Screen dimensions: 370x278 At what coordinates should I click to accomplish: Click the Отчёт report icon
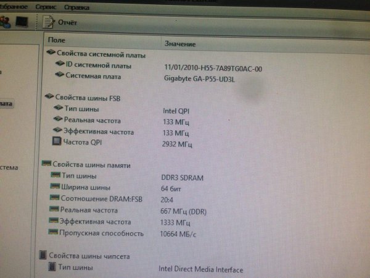[x=49, y=22]
